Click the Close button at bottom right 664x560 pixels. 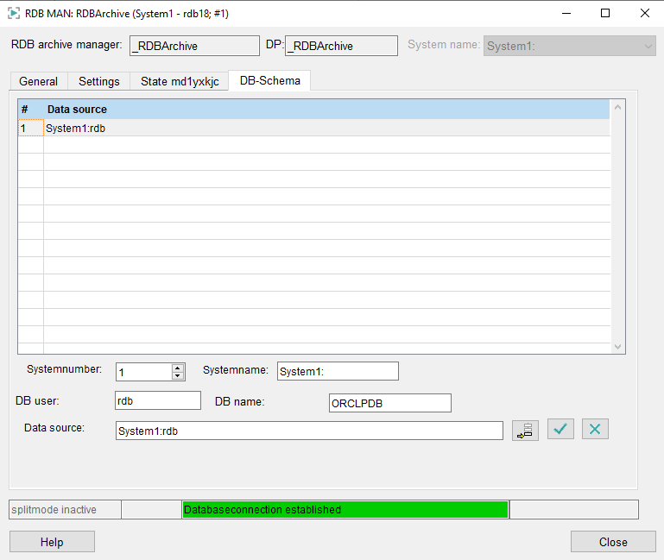click(613, 542)
